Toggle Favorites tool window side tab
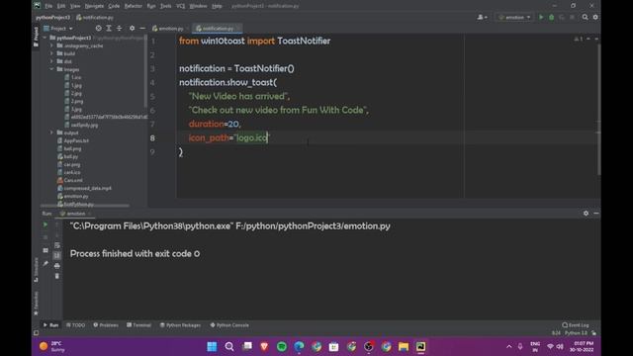The height and width of the screenshot is (356, 633). 36,304
